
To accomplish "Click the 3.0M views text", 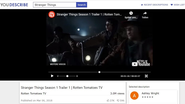I will coord(117,93).
